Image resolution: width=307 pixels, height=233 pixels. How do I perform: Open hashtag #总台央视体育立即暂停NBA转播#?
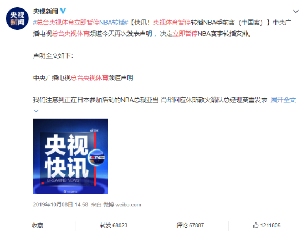point(80,23)
